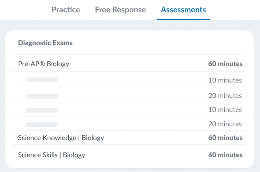Image resolution: width=260 pixels, height=172 pixels.
Task: Switch to the Practice tab
Action: [x=66, y=10]
